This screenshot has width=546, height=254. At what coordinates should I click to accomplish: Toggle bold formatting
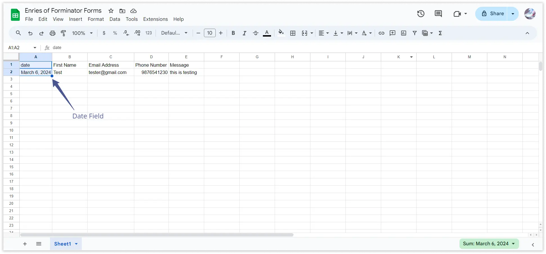pos(233,33)
